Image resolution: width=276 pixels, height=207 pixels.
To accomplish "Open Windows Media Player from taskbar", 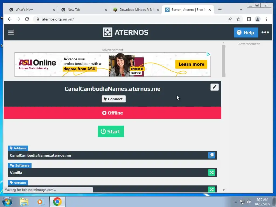I will (40, 202).
